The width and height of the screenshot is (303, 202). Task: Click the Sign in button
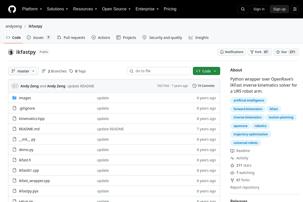click(x=259, y=9)
